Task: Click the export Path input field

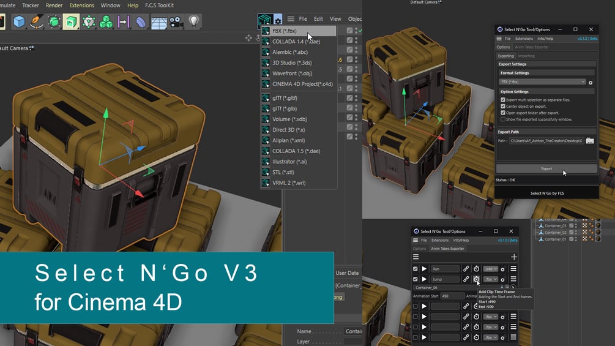Action: click(x=546, y=140)
